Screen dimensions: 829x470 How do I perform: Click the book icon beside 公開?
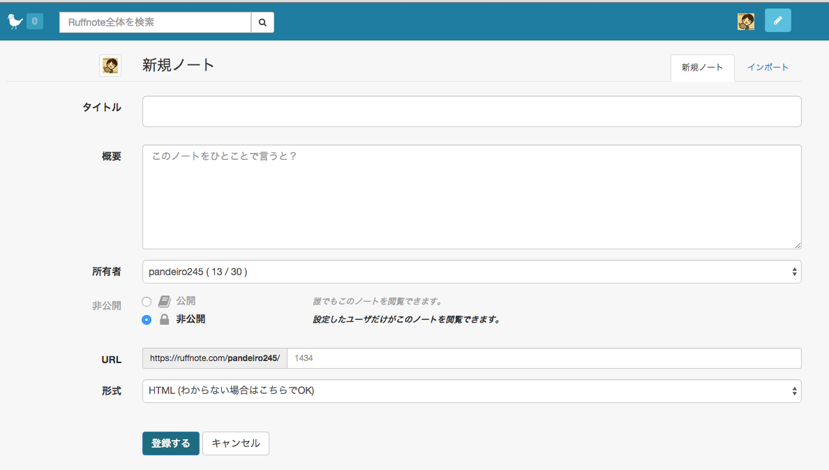pyautogui.click(x=164, y=301)
